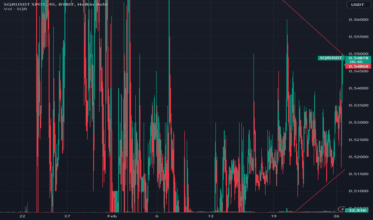This screenshot has height=220, width=373.
Task: Click the Feb label on time axis
Action: 112,216
